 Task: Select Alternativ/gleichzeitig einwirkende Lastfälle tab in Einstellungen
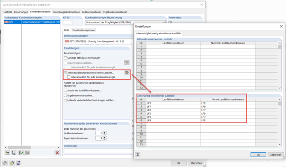click(x=158, y=34)
